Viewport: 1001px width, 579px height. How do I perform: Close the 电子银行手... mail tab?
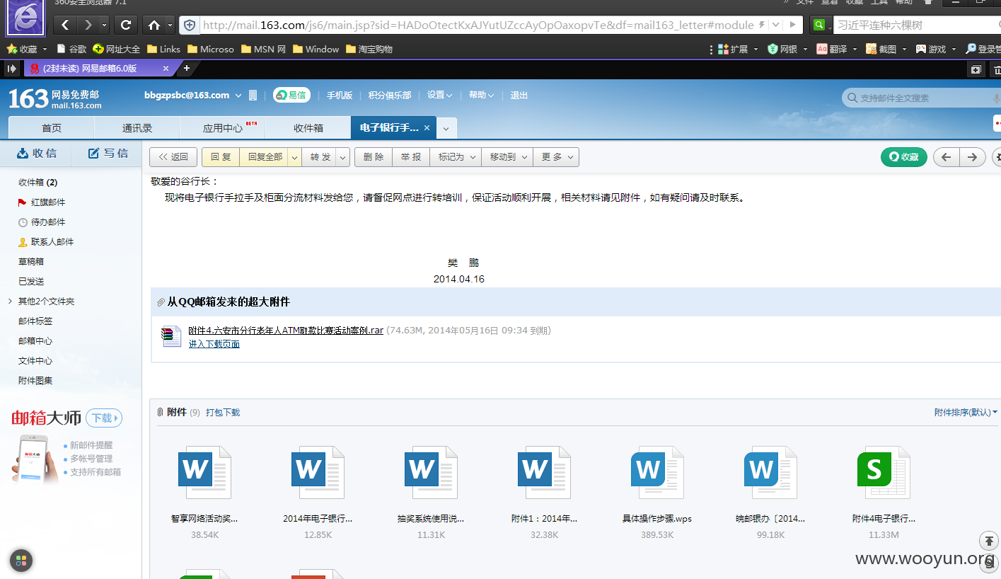pos(427,128)
